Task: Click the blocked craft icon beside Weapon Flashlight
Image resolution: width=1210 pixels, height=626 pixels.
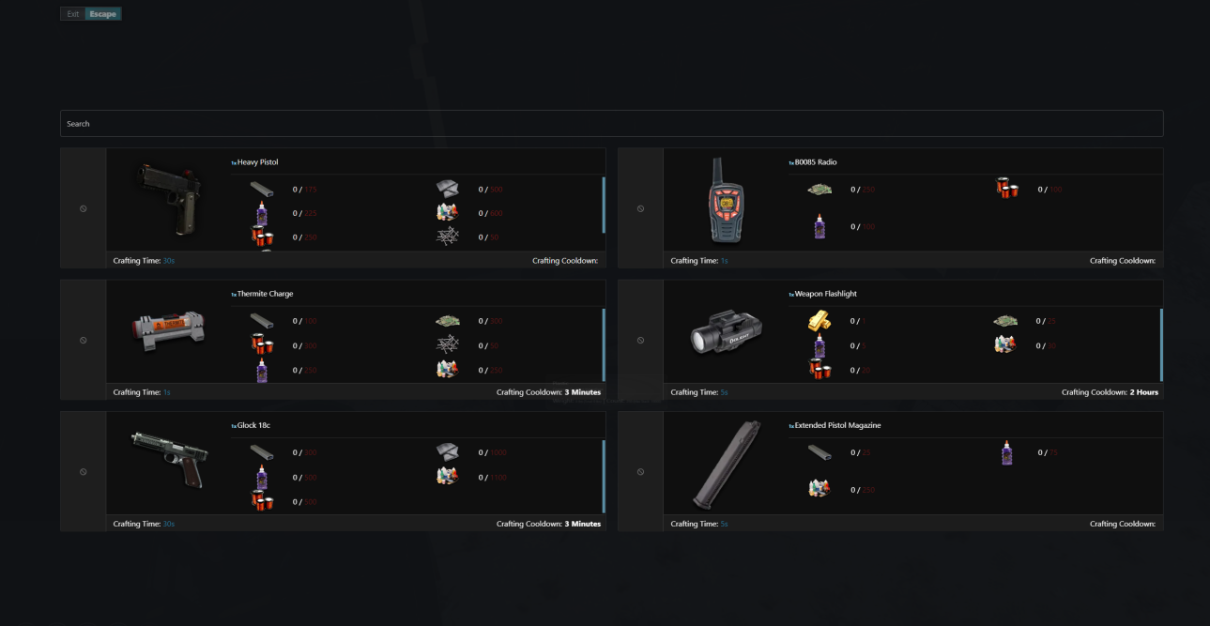Action: (x=641, y=340)
